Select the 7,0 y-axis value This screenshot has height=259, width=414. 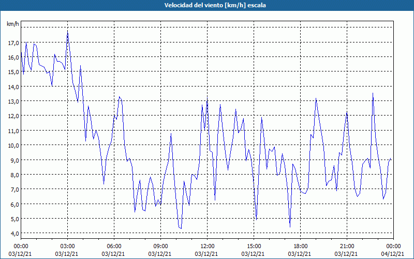(14, 190)
